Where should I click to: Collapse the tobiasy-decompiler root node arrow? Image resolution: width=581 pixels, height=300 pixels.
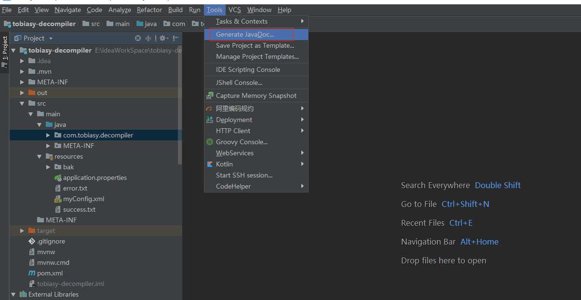point(14,50)
